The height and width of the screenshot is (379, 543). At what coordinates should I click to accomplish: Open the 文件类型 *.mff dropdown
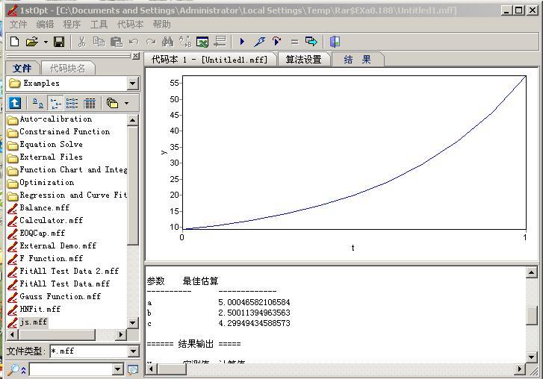(134, 351)
